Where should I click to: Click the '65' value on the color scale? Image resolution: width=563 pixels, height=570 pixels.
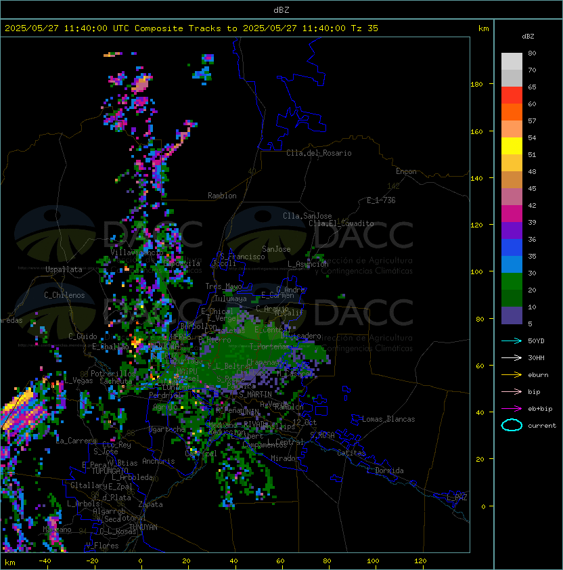[532, 87]
